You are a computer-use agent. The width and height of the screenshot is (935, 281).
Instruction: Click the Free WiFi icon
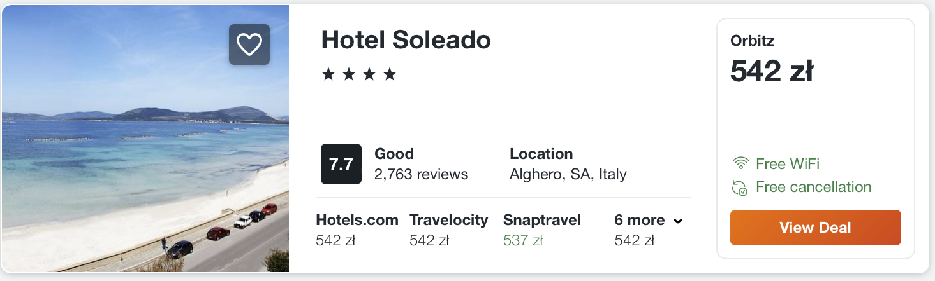(x=740, y=164)
